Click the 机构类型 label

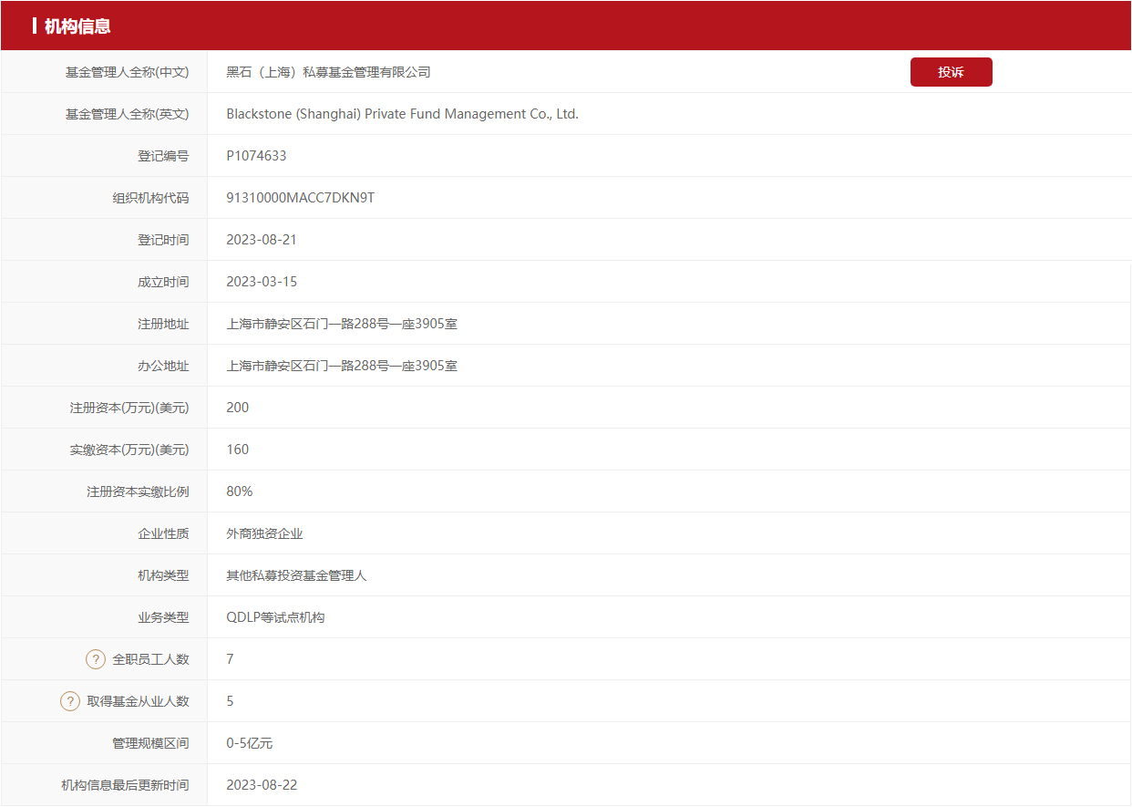(164, 575)
